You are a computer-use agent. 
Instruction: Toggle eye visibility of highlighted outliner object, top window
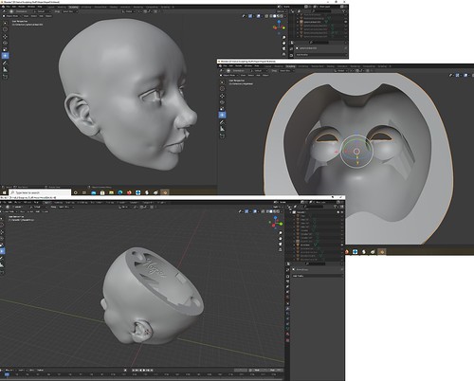click(x=345, y=22)
